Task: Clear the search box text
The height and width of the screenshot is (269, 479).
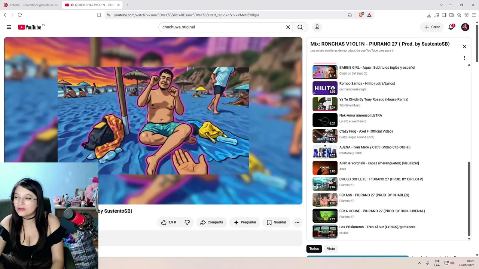Action: click(288, 27)
